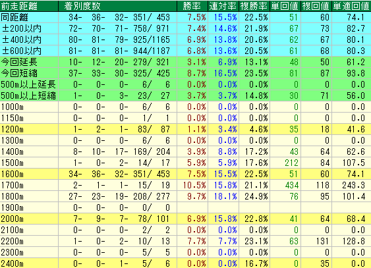Click the 複勝率 column header

[254, 6]
